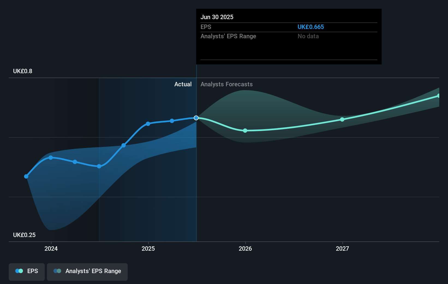Select the EPS point at early 2024 peak

coord(51,157)
